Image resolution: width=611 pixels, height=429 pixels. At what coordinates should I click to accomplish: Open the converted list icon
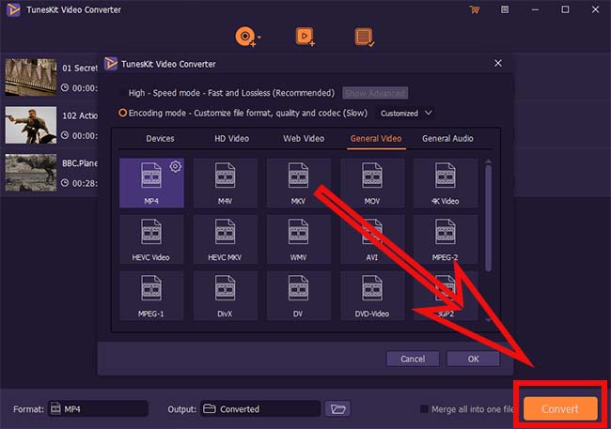(365, 37)
